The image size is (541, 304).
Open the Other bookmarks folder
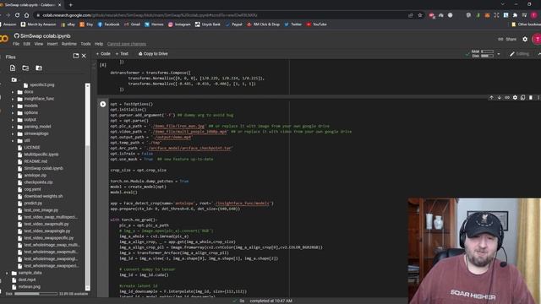[x=526, y=24]
